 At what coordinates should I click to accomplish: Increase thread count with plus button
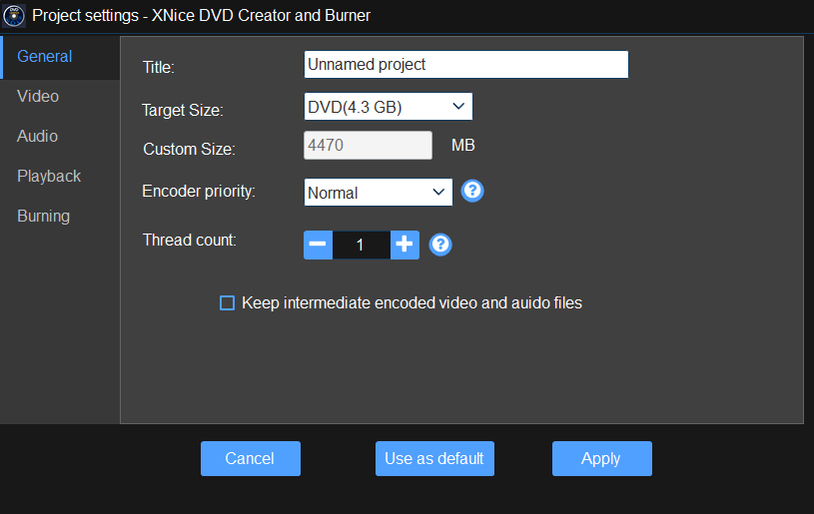405,245
